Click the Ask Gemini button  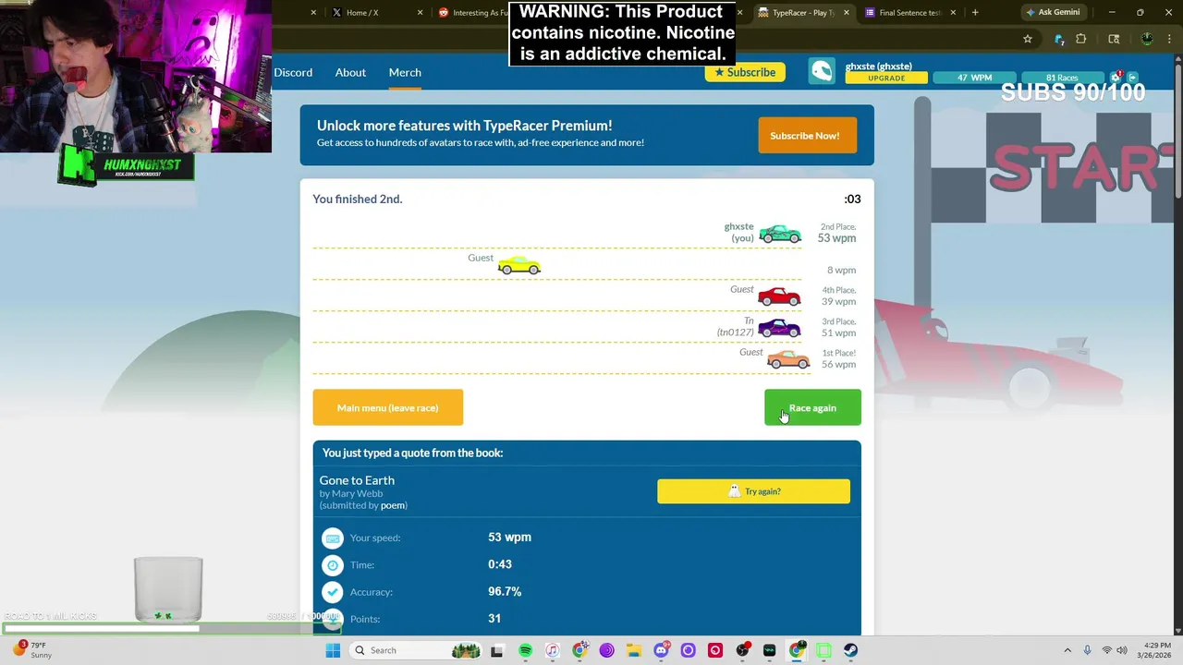(1052, 13)
